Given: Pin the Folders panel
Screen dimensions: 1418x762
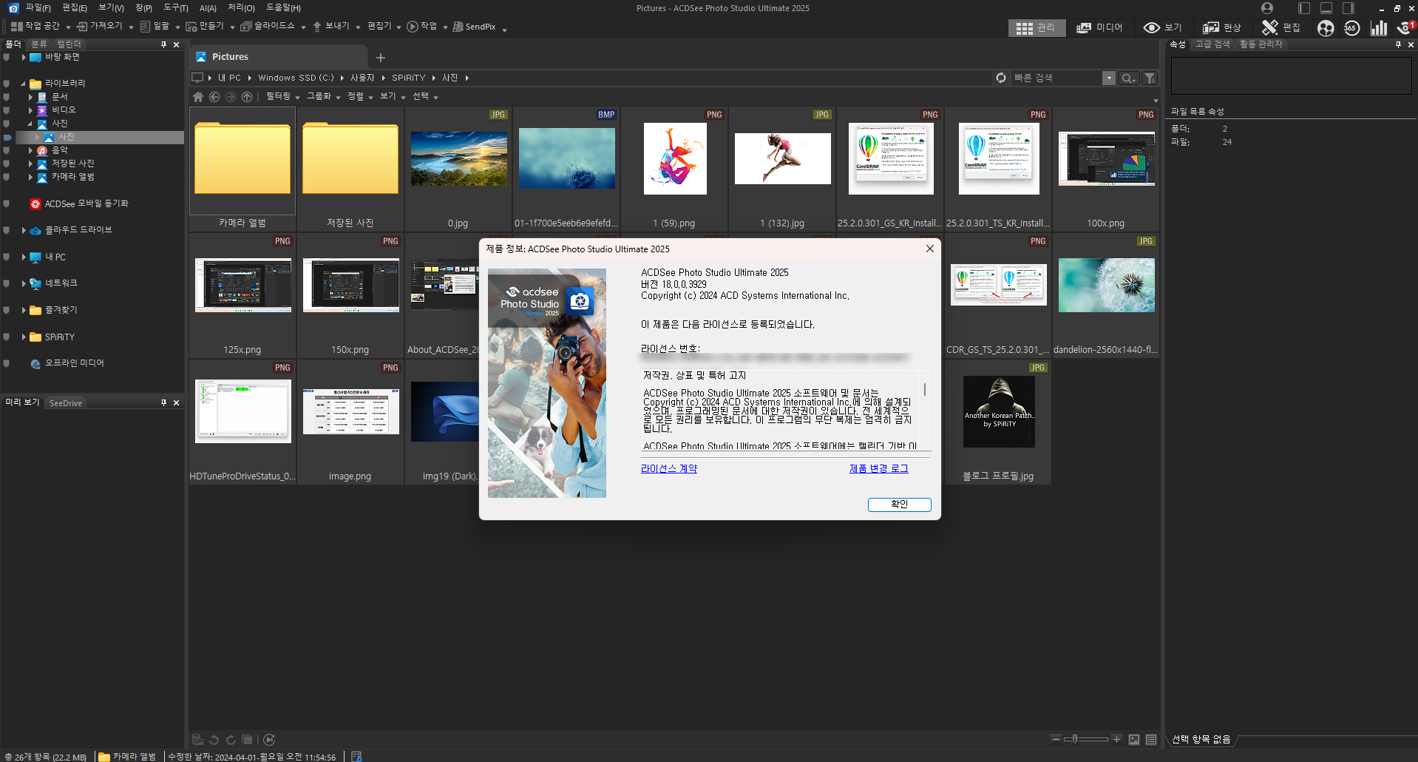Looking at the screenshot, I should point(163,44).
